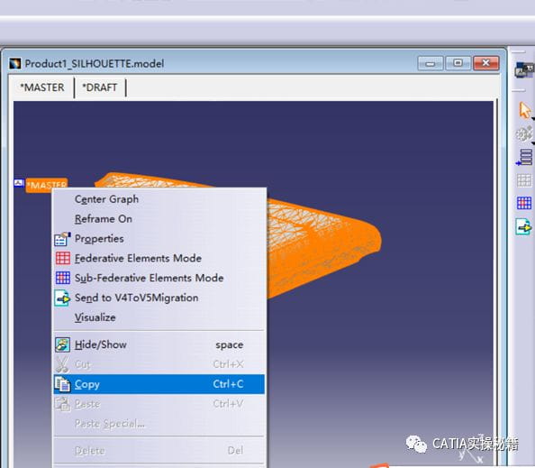Click the stacked lines list icon in right toolbar
This screenshot has width=535, height=468.
coord(524,158)
